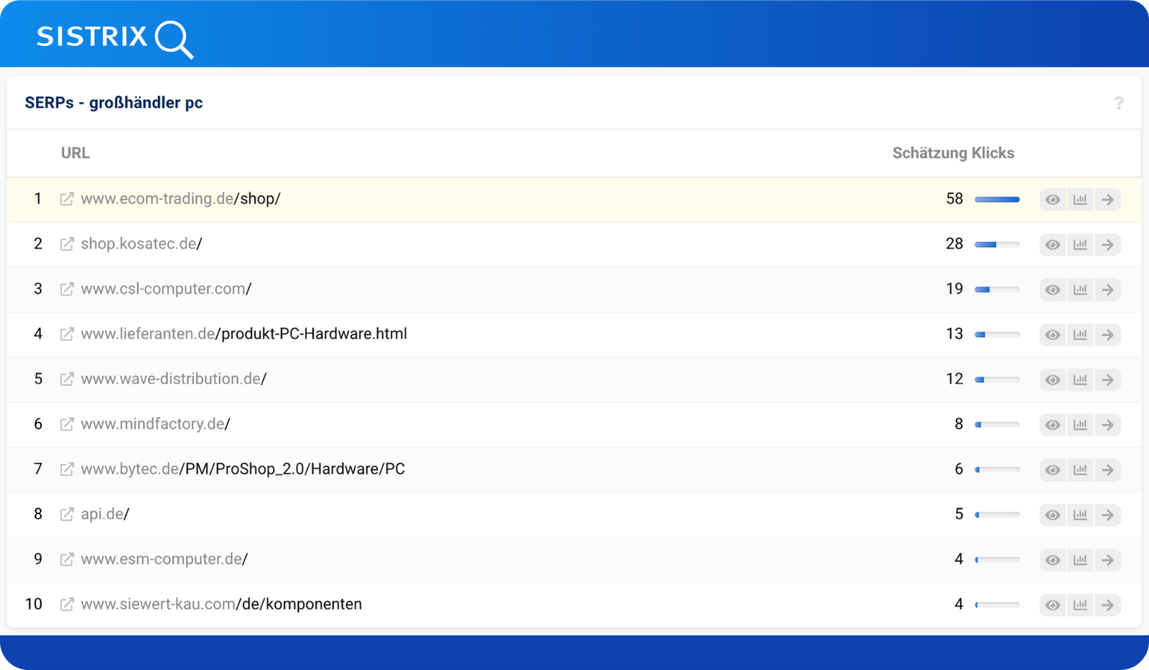Expand details arrow for siewert-kau.com row
Screen dimensions: 1149x670
tap(1107, 605)
